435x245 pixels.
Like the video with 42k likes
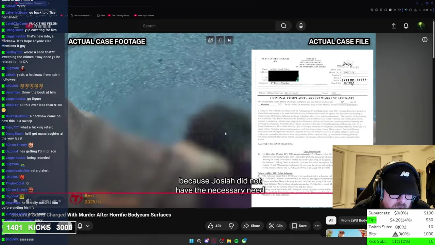[x=215, y=226]
